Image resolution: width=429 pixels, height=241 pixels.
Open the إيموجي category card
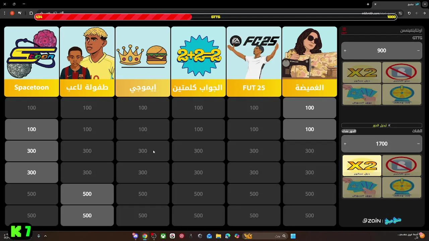tap(143, 62)
